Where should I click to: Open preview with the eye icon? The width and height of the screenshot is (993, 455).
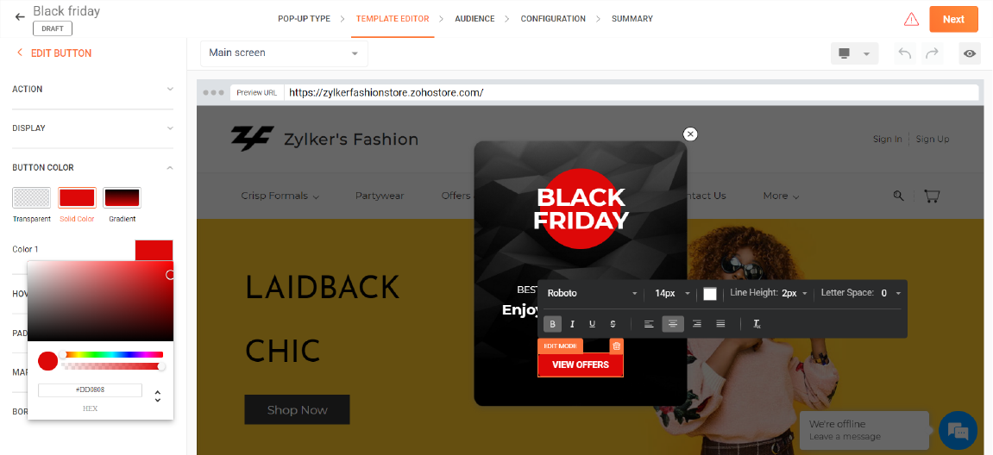970,53
